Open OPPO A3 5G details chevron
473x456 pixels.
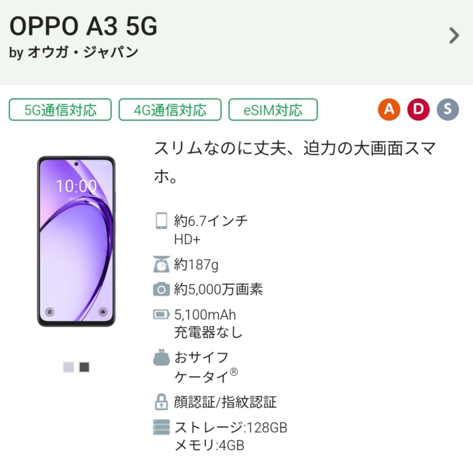(x=454, y=35)
